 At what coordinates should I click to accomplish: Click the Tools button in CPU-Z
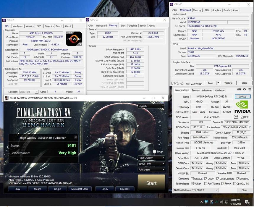(211, 83)
